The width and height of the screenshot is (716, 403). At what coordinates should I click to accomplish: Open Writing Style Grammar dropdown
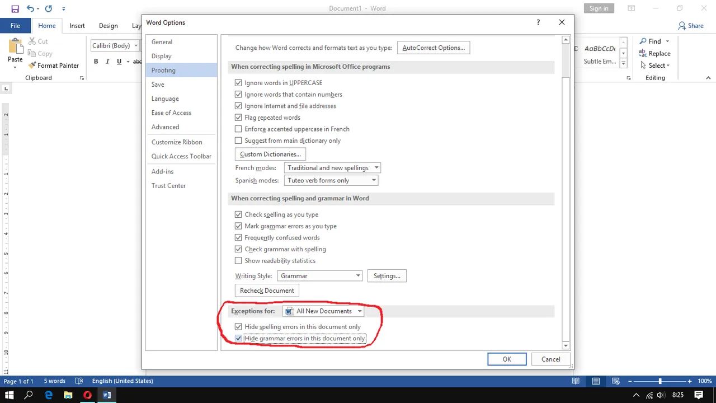click(320, 276)
